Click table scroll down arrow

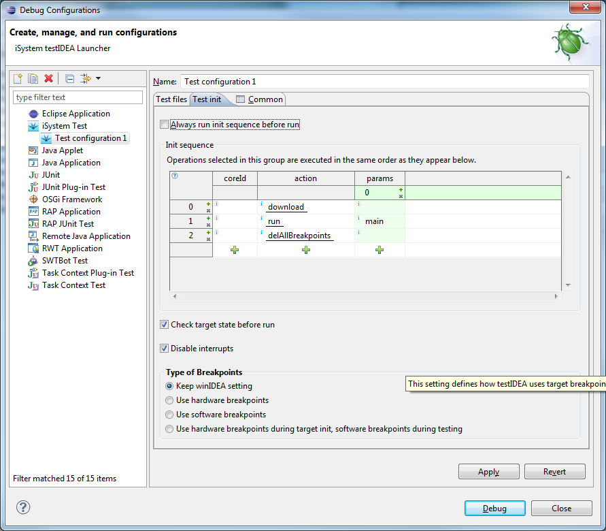568,285
